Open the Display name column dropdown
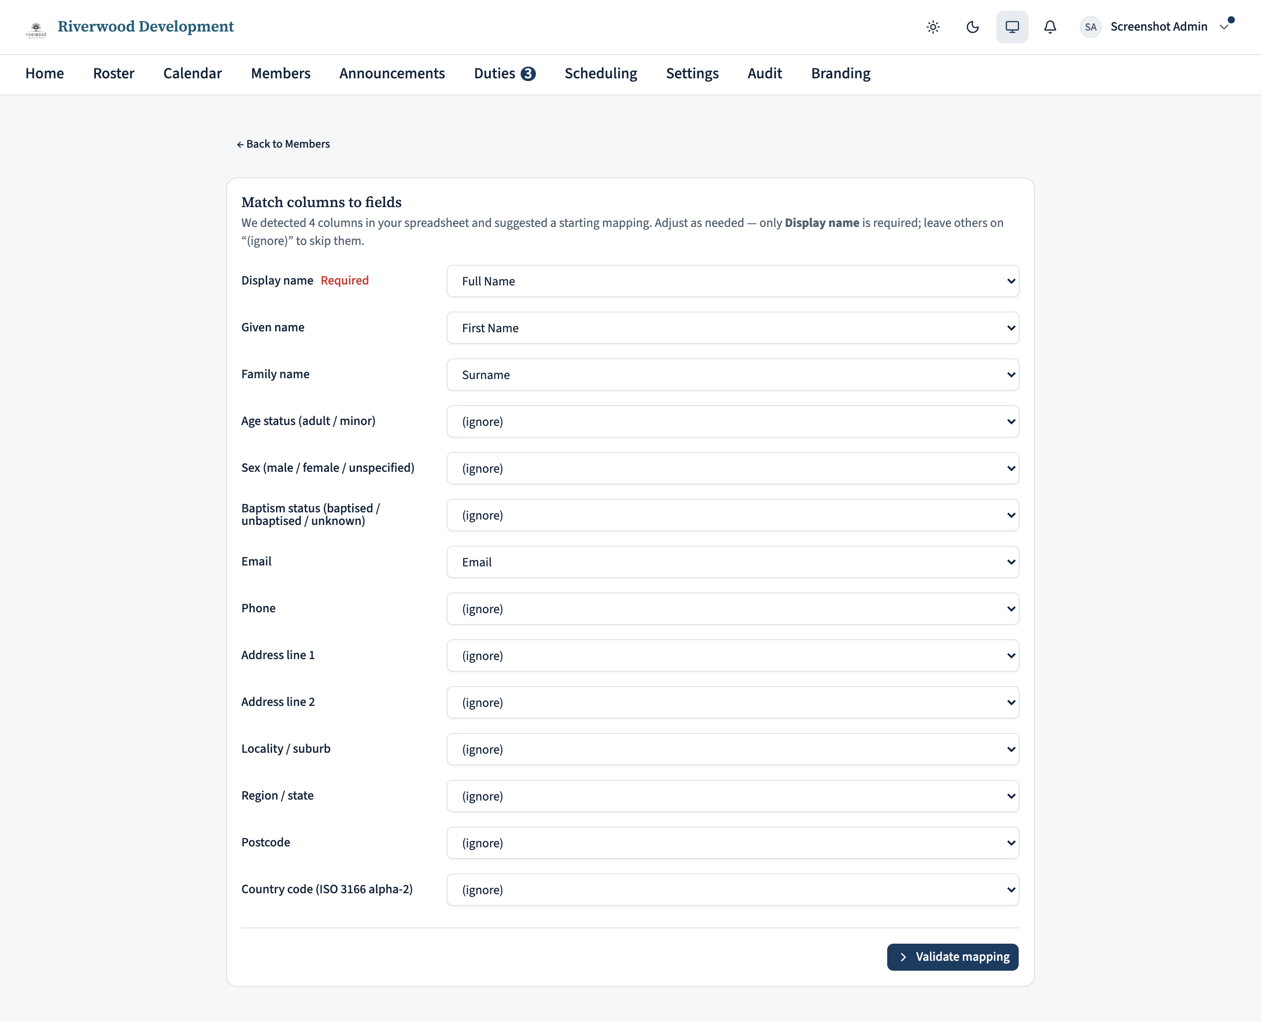This screenshot has width=1261, height=1022. [x=733, y=281]
